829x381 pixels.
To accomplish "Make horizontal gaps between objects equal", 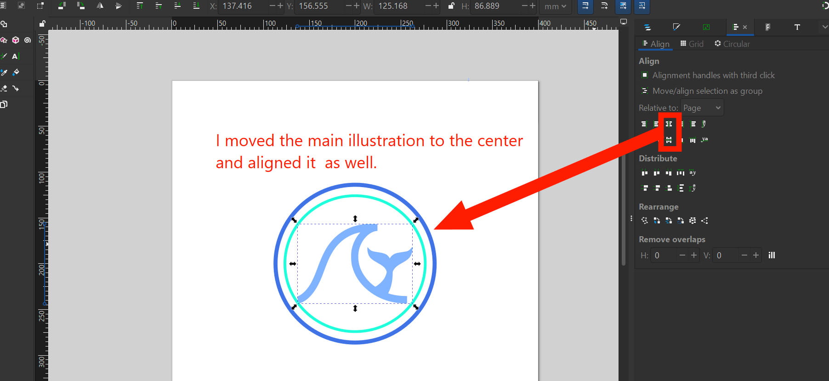I will [681, 173].
